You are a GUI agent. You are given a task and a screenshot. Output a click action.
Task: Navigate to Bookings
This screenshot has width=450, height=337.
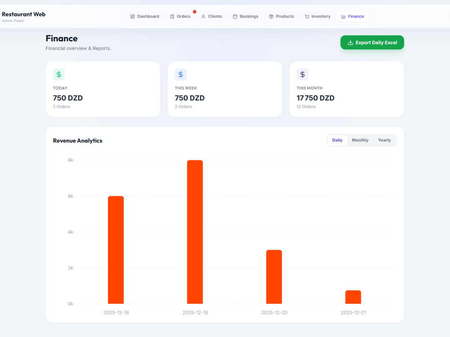(245, 17)
